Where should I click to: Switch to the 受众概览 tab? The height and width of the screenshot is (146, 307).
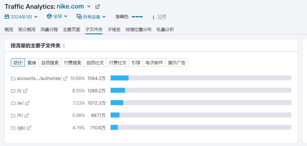point(27,30)
